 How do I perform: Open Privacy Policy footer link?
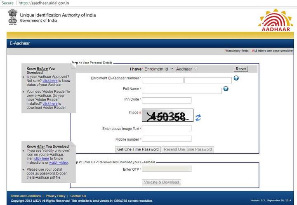pyautogui.click(x=56, y=196)
